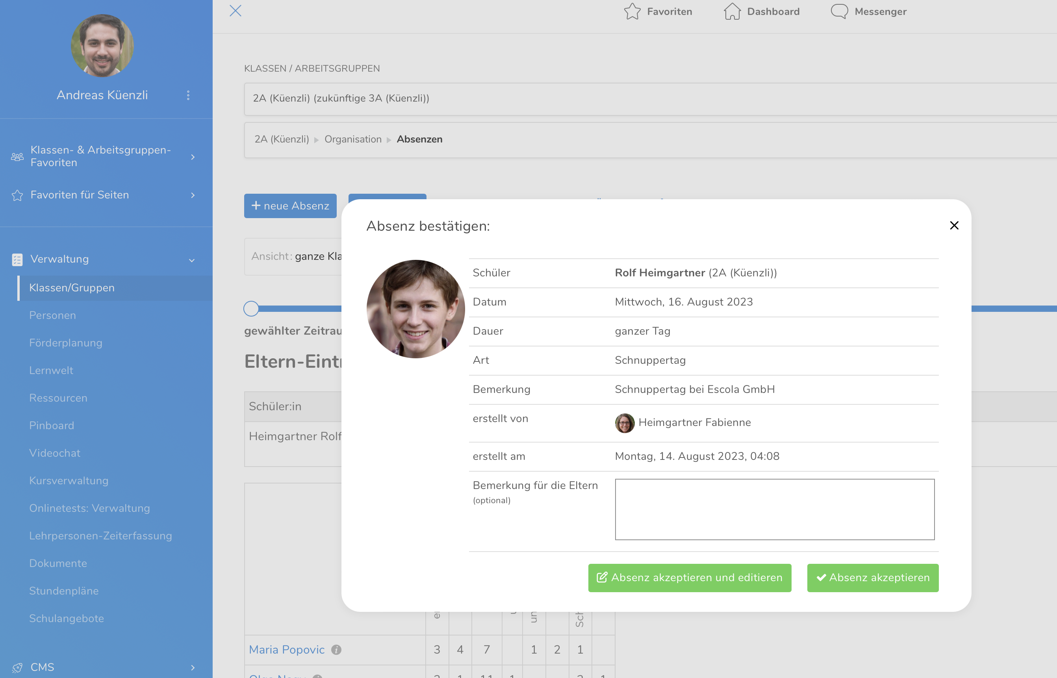Click info icon beside Maria Popovic
The width and height of the screenshot is (1057, 678).
336,650
